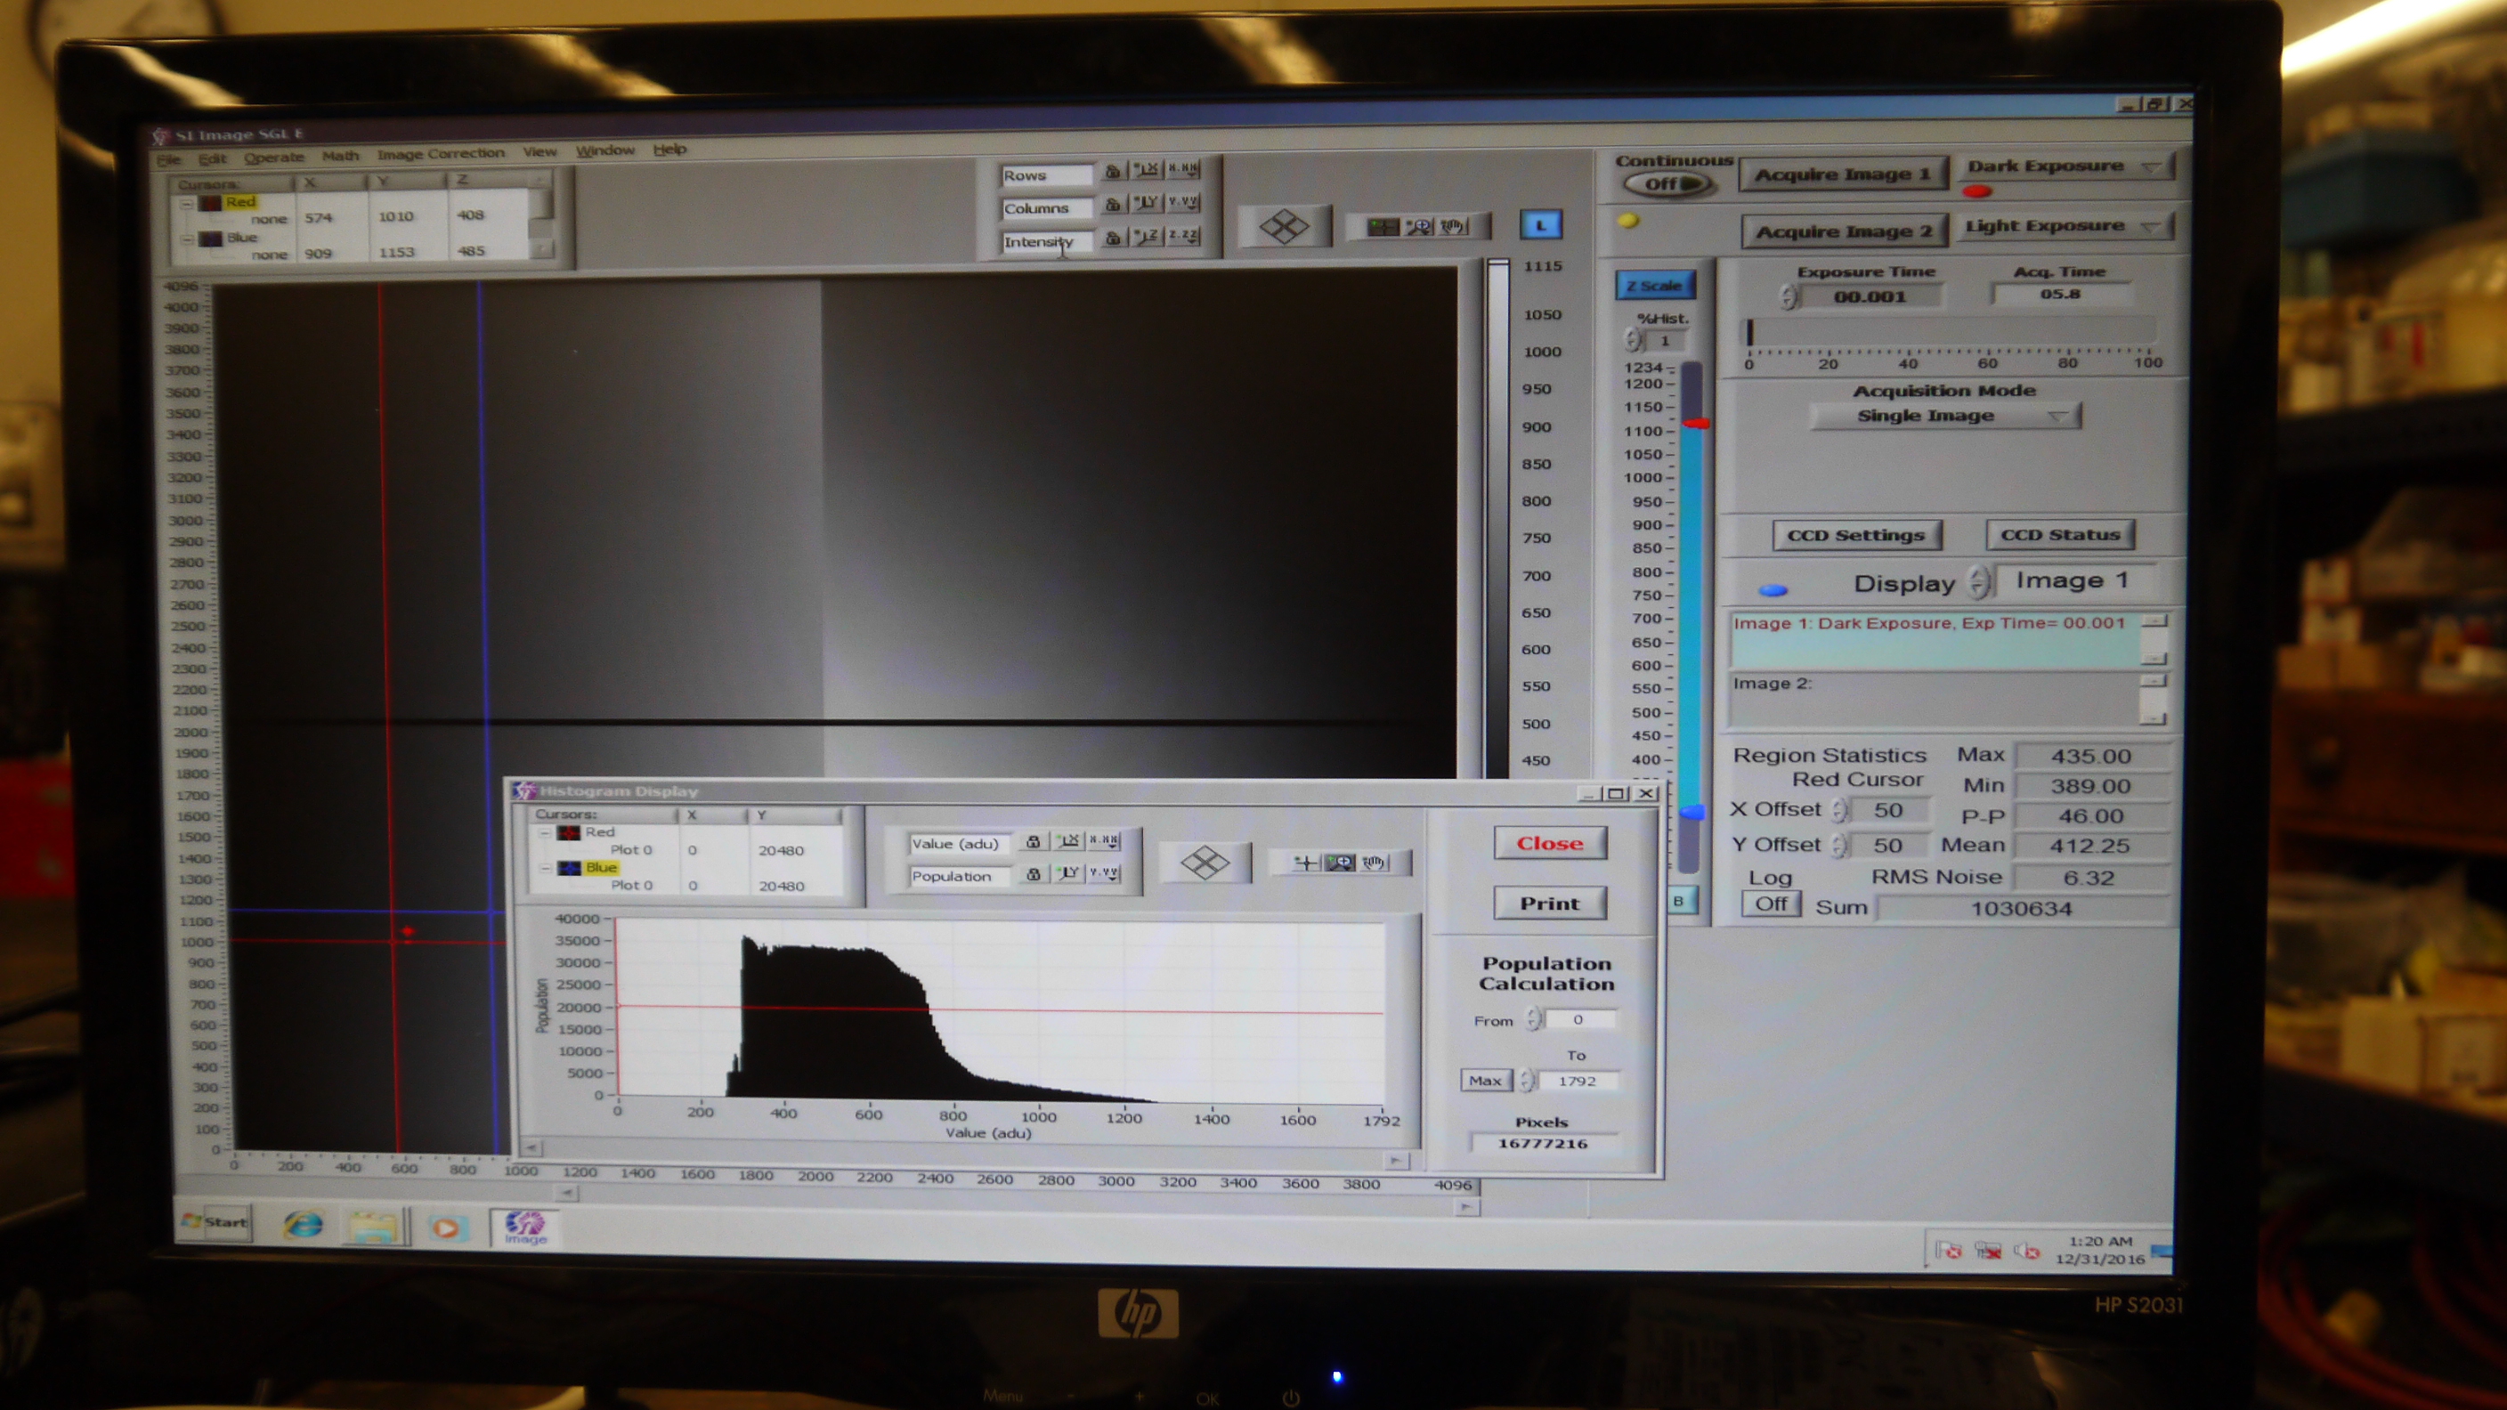Select the pan hand tool in main window
2507x1410 pixels.
(1453, 227)
